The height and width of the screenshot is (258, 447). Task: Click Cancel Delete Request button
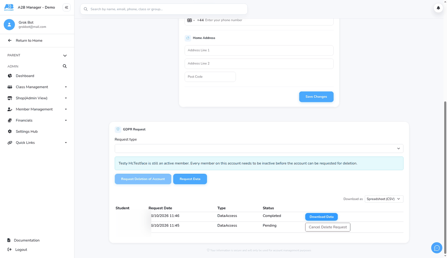coord(328,227)
